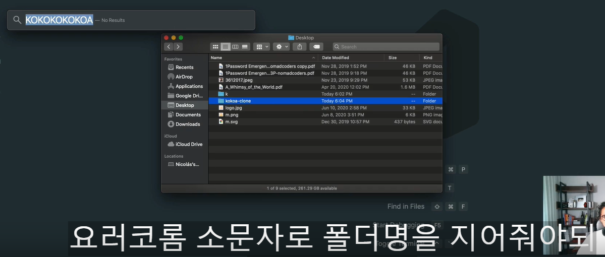Click size value 437 bytes
605x257 pixels.
404,122
